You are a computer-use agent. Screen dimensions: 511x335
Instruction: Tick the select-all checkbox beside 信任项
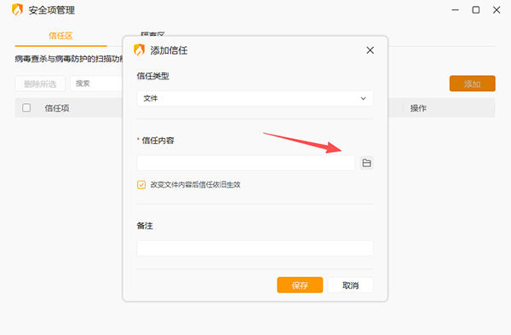pyautogui.click(x=26, y=107)
